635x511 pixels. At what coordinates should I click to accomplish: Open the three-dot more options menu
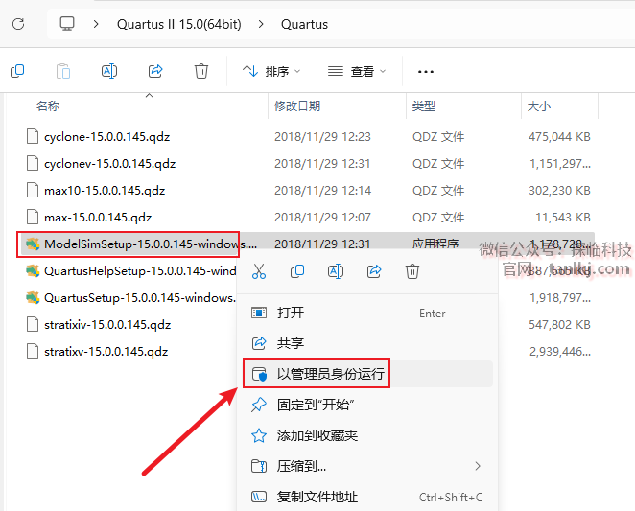click(426, 72)
